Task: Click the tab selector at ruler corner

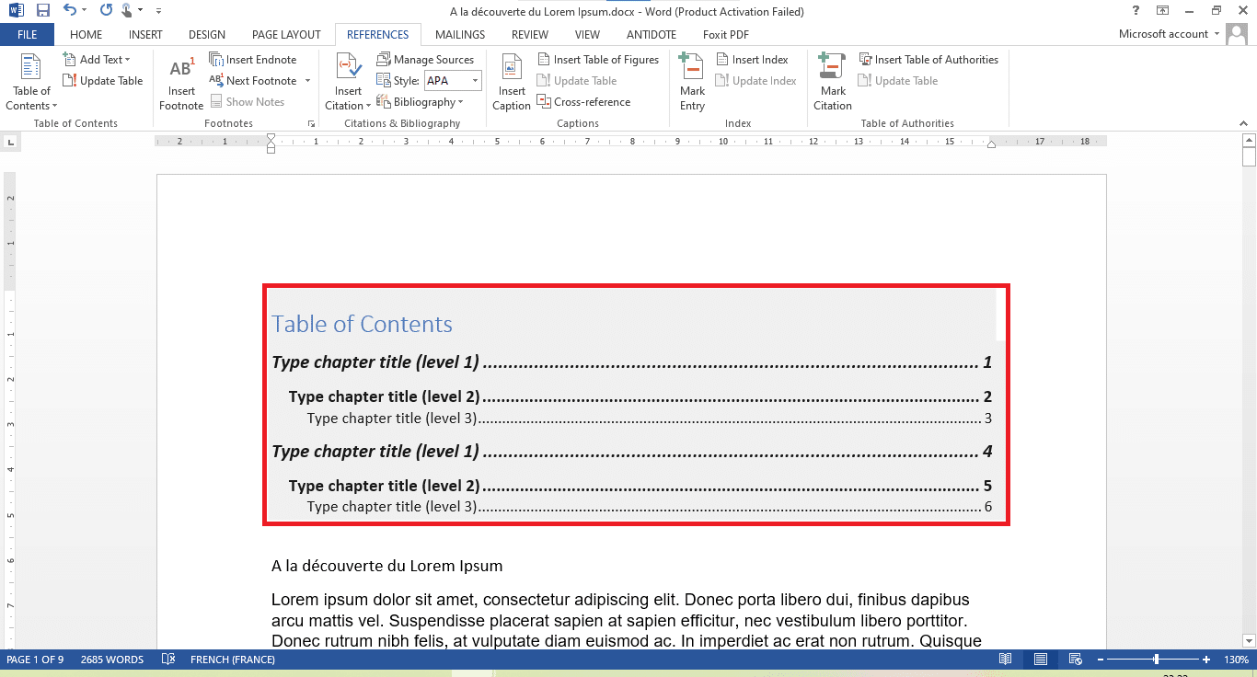Action: (11, 142)
